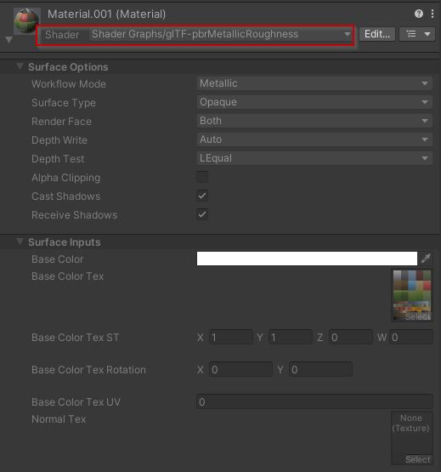Uncheck Cast Shadows
Viewport: 441px width, 472px height.
click(x=202, y=196)
